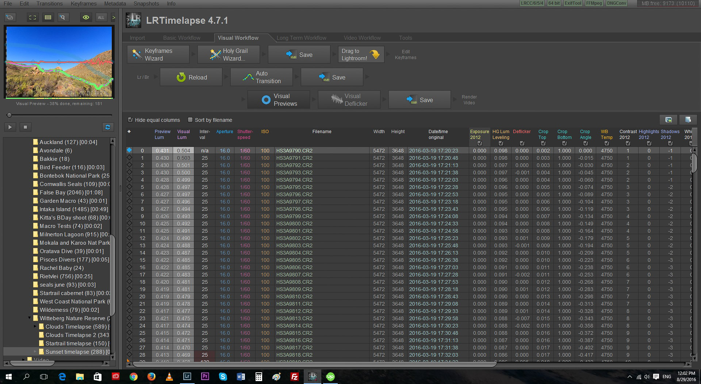Collapse the Witteberg Nature Reserve folder

tap(30, 318)
